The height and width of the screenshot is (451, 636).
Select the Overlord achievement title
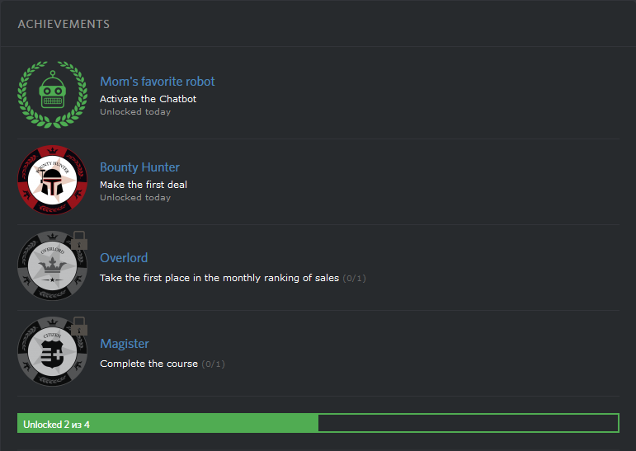tap(124, 258)
